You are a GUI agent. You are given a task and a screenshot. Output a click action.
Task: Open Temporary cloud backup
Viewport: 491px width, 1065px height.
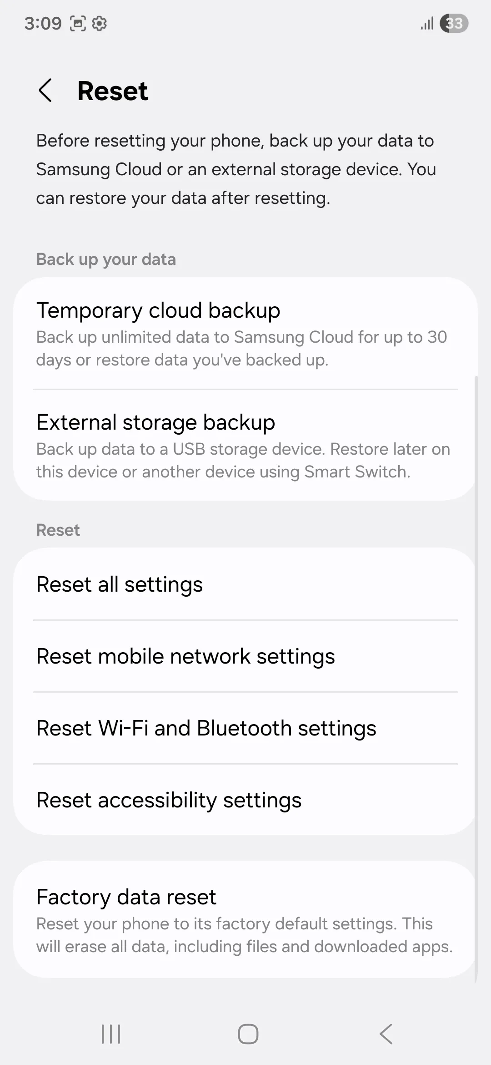coord(245,334)
